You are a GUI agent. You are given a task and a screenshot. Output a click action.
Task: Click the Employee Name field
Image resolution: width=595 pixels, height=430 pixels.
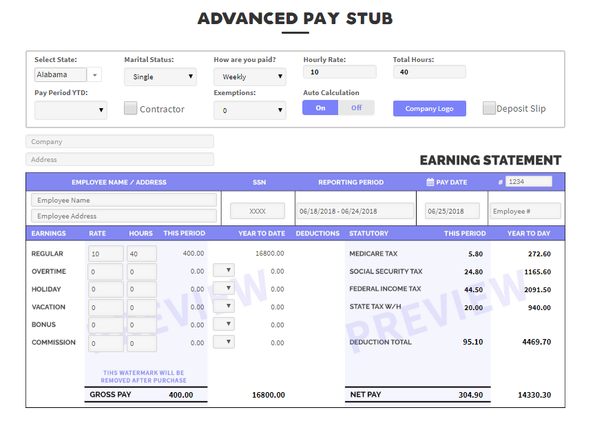pyautogui.click(x=123, y=198)
